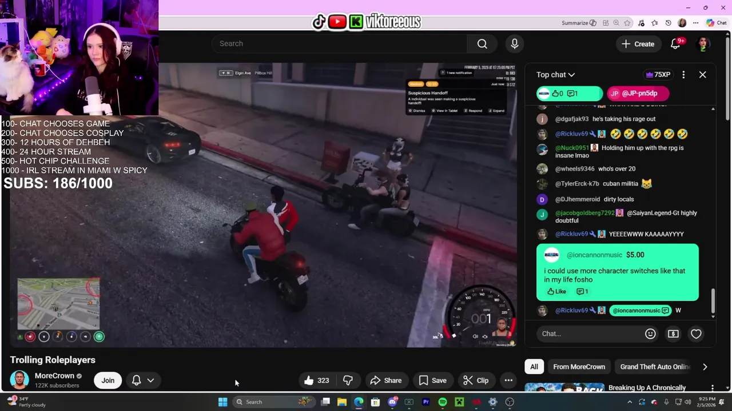This screenshot has width=732, height=411.
Task: Open replies on ioncannonmusic Super Chat
Action: [x=582, y=292]
